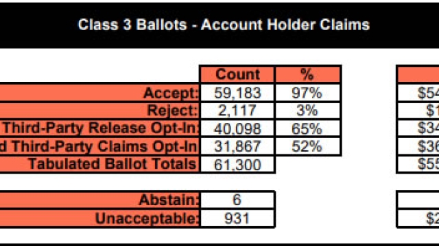Select the Reject count cell 2,117
The height and width of the screenshot is (246, 439).
pyautogui.click(x=237, y=111)
